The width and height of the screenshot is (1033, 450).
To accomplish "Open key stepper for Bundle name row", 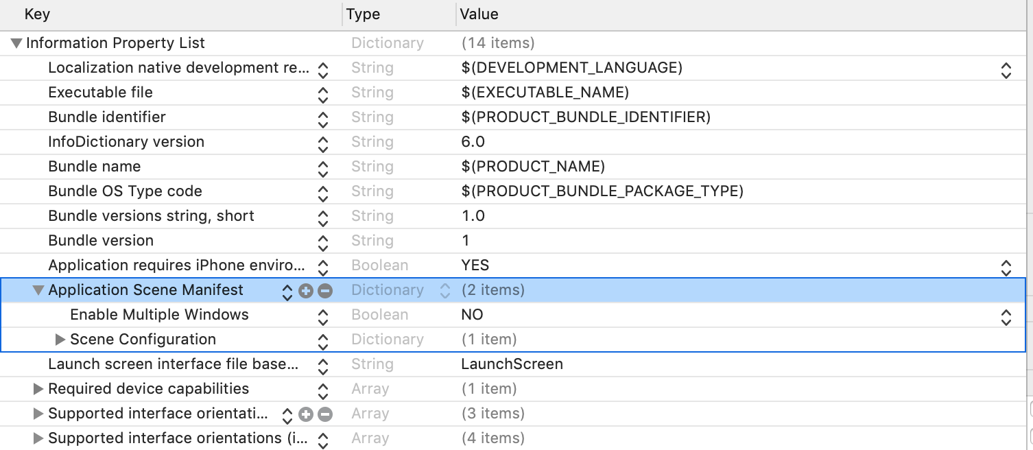I will coord(323,167).
